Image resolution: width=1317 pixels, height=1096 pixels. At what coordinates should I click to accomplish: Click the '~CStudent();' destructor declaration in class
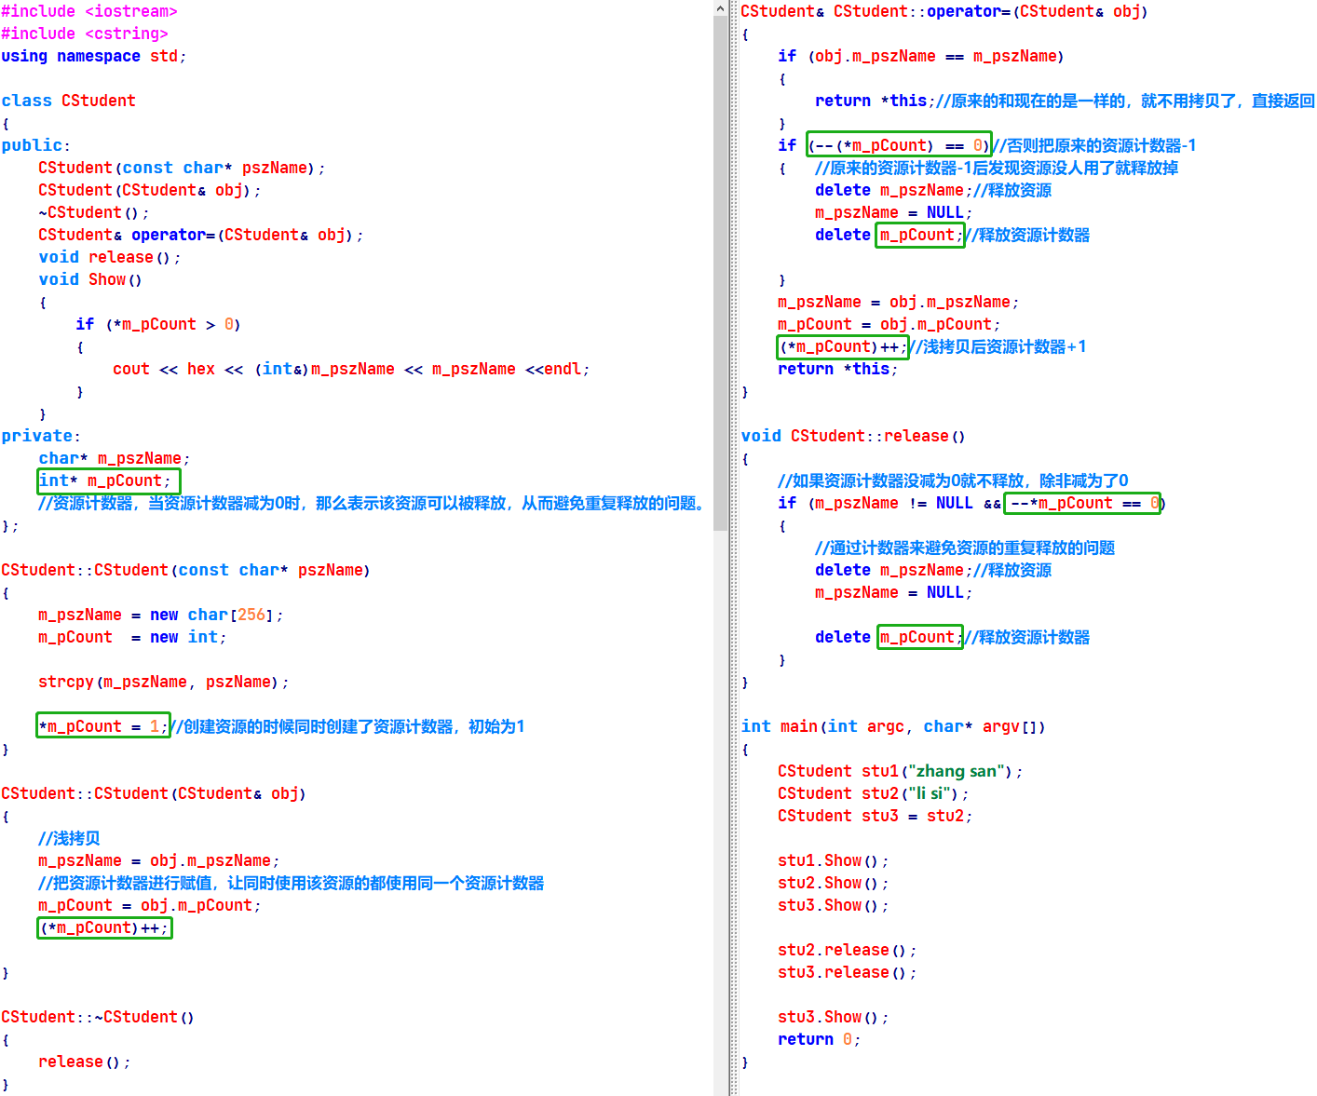click(93, 212)
